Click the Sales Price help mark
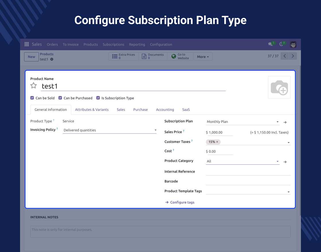The width and height of the screenshot is (321, 252). [184, 131]
